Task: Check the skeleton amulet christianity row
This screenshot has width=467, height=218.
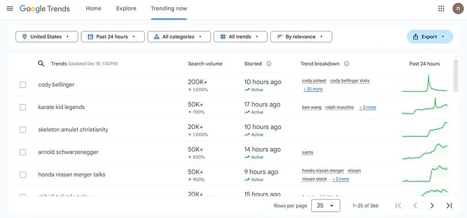Action: point(23,130)
